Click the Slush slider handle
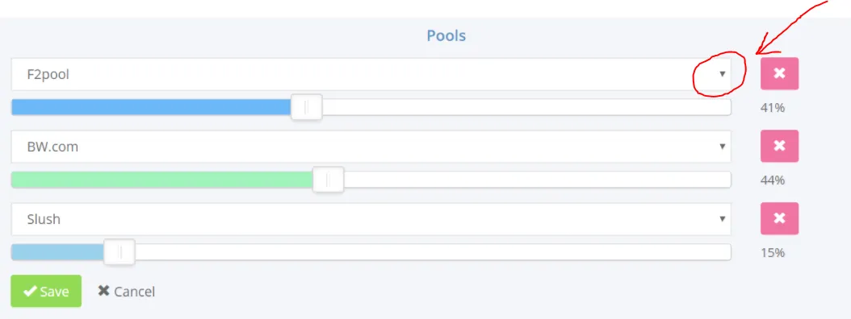Screen dimensions: 851x319 119,252
